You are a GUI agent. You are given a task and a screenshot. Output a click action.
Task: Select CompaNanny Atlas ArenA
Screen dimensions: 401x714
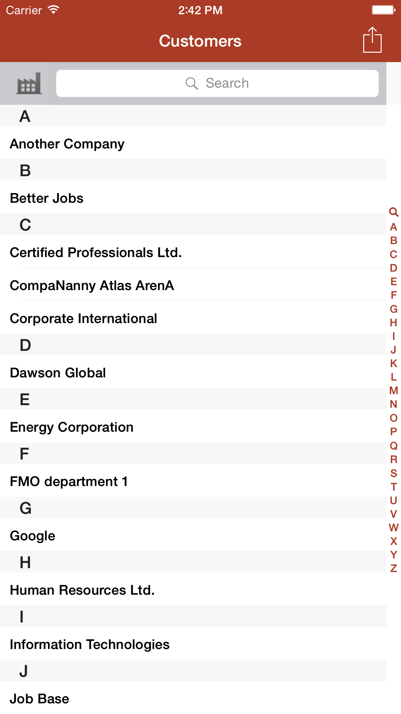coord(92,286)
